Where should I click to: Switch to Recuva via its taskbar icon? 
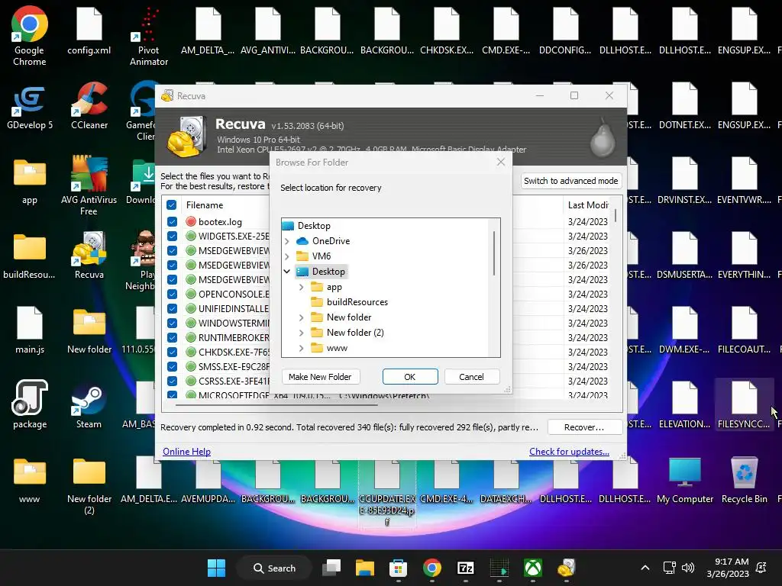tap(567, 568)
